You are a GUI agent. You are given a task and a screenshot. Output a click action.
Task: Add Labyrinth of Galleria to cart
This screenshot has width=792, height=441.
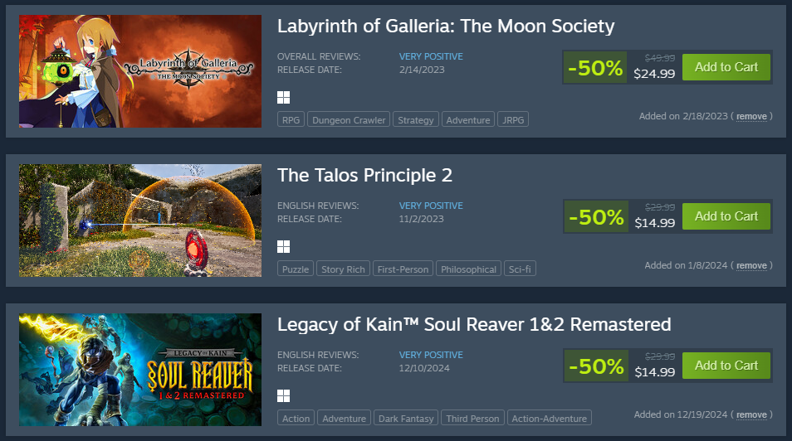coord(726,67)
